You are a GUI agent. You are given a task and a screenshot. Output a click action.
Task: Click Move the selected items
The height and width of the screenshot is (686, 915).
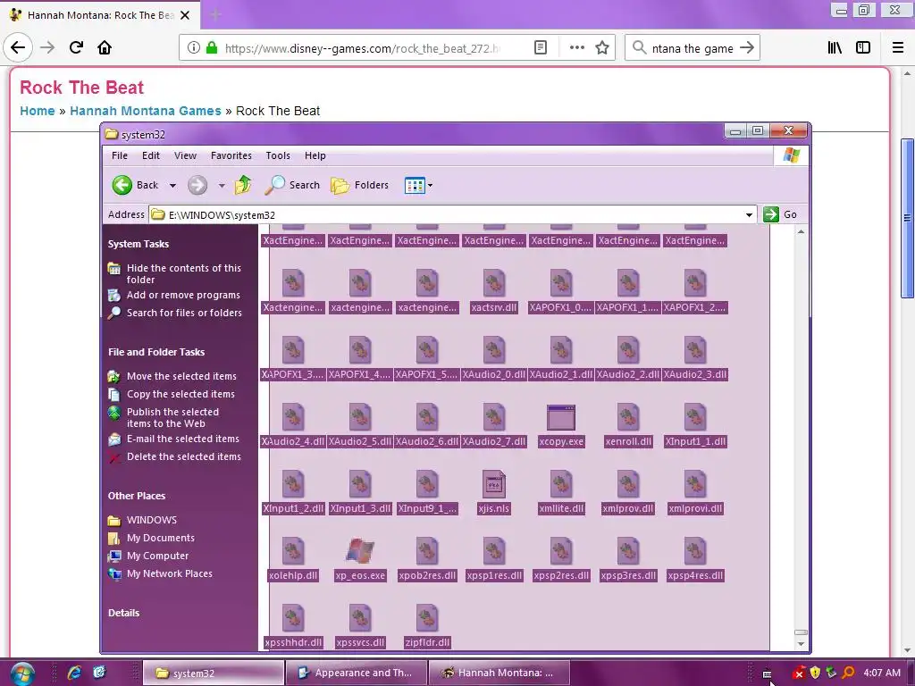(x=181, y=376)
